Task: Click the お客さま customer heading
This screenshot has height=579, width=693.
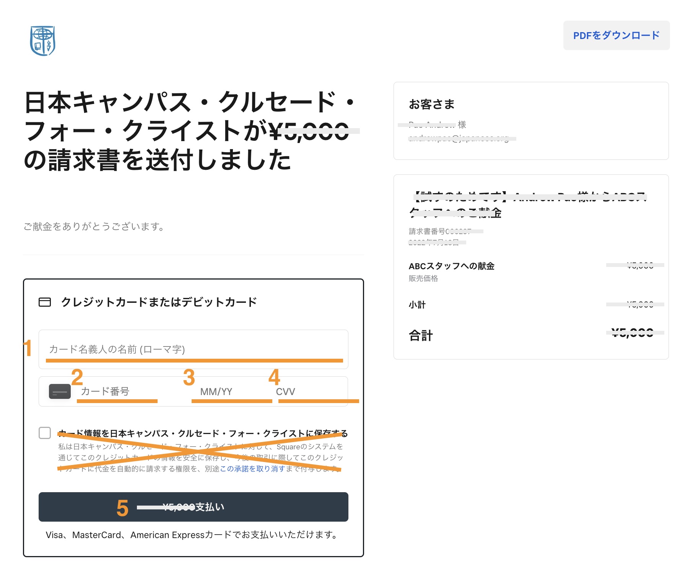Action: 432,104
